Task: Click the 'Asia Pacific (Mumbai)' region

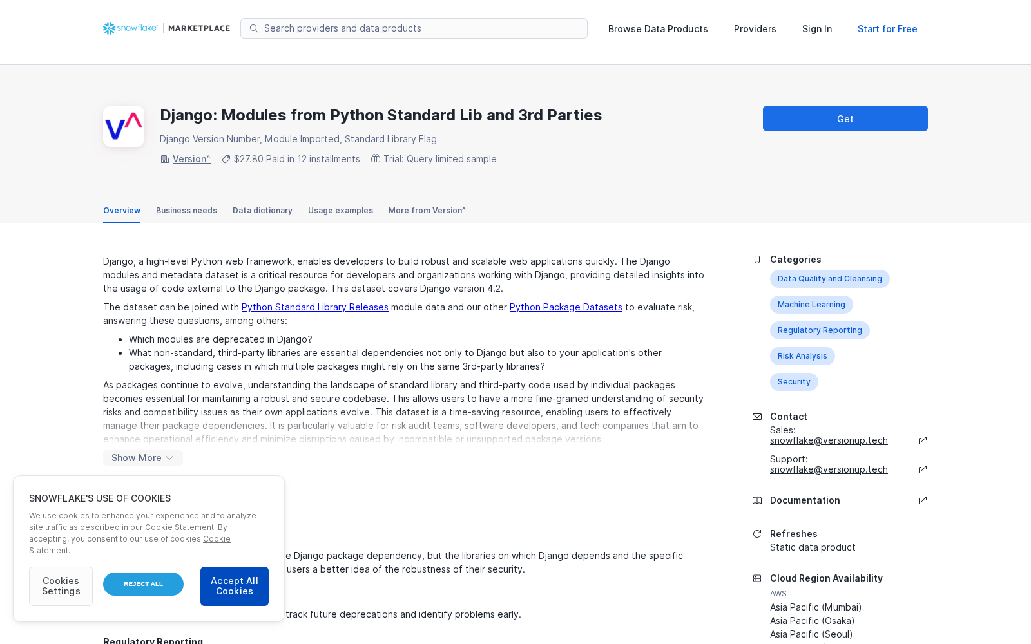Action: coord(816,607)
